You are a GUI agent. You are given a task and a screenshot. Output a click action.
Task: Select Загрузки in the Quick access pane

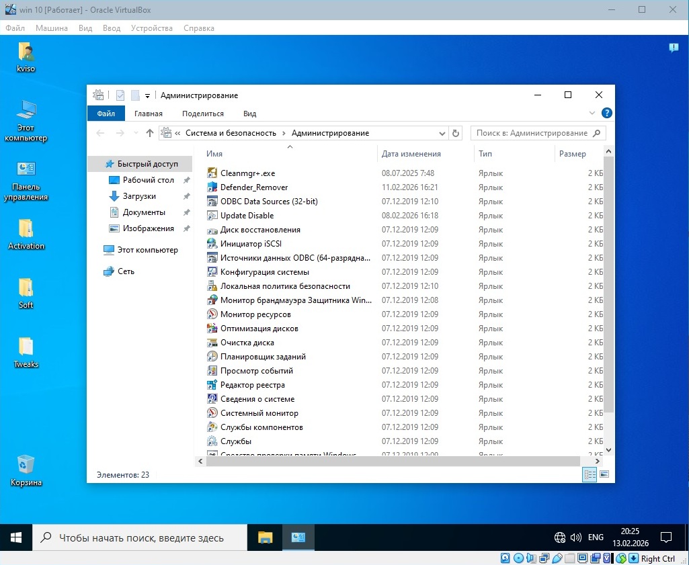139,196
